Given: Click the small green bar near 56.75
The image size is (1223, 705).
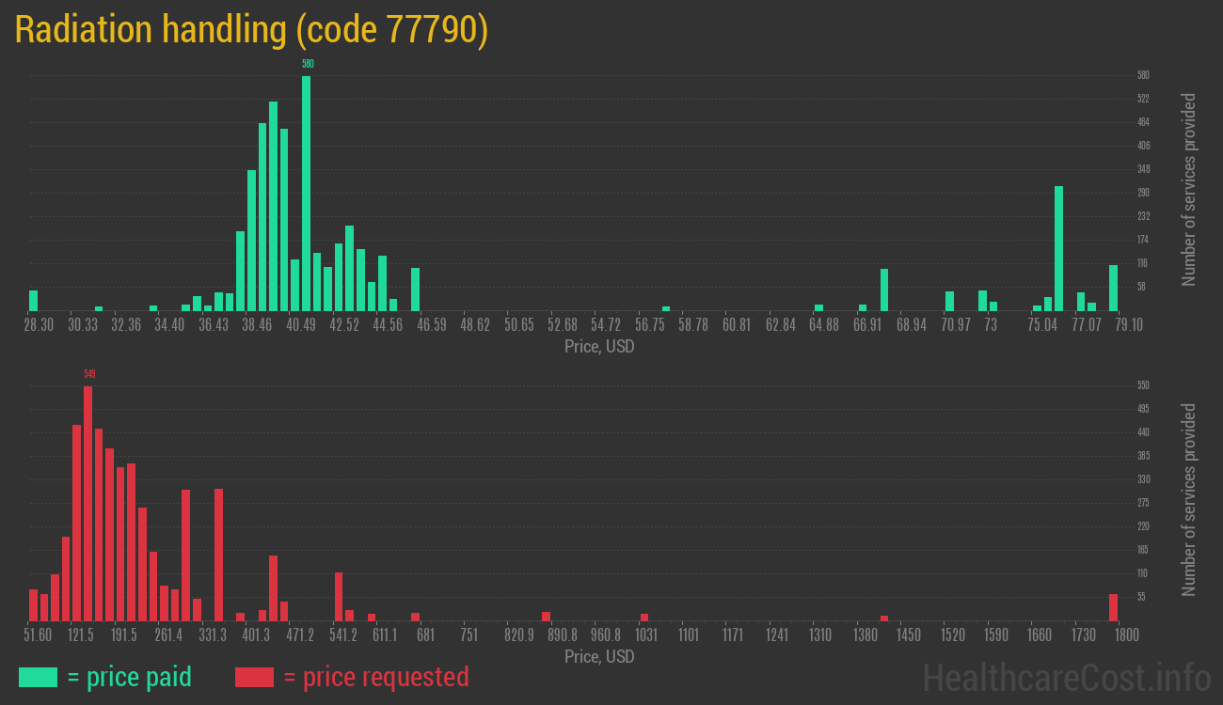Looking at the screenshot, I should [666, 308].
